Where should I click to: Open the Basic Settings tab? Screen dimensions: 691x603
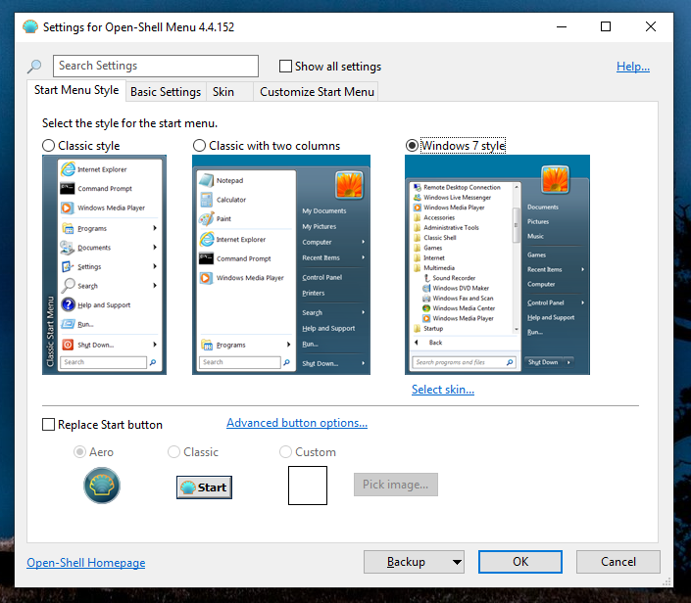point(166,92)
